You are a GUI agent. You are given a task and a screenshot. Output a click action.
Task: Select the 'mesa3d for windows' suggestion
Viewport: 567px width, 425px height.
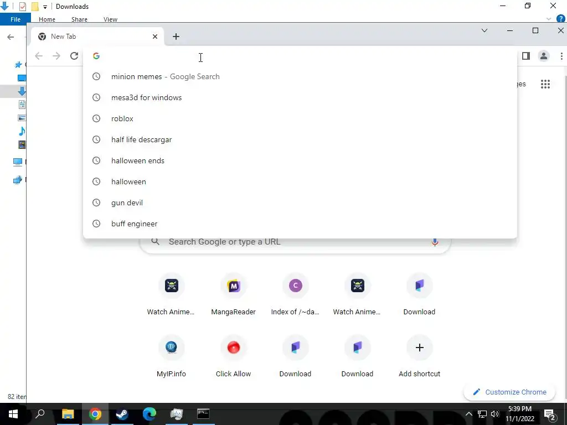300,97
